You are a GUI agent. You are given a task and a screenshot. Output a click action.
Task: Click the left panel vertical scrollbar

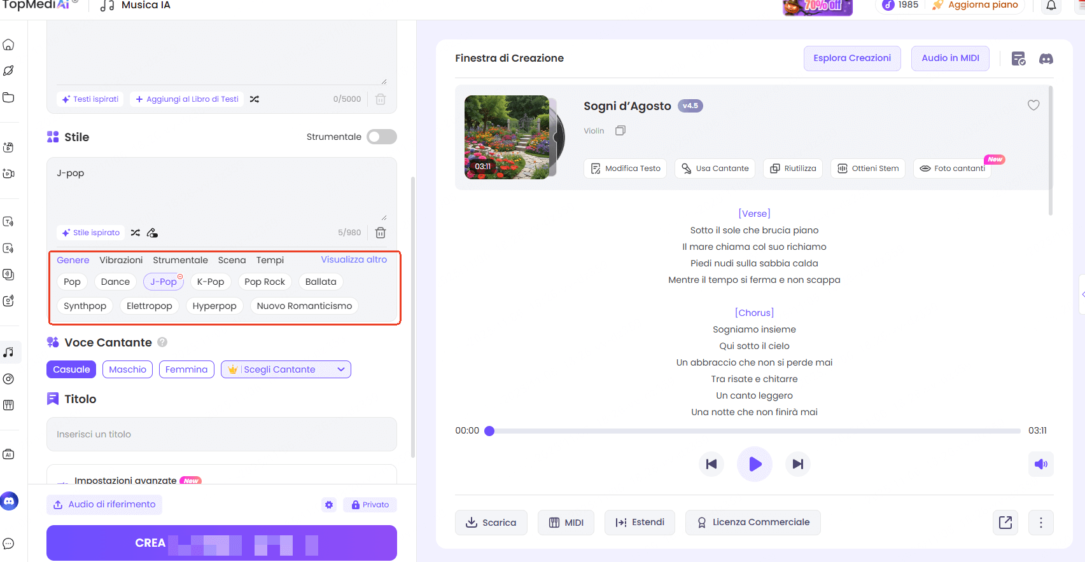pos(412,317)
